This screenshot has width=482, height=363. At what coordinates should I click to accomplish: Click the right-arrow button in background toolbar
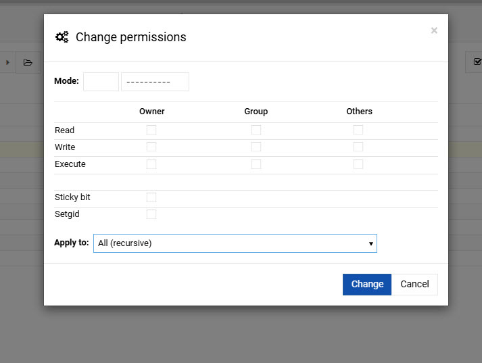coord(7,62)
